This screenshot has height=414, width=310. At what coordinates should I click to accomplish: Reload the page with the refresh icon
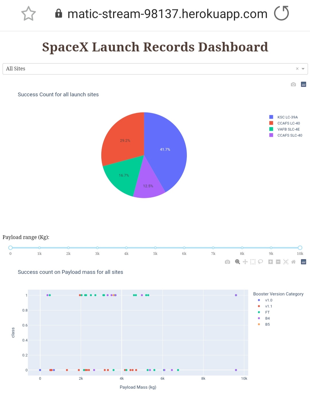[x=281, y=13]
